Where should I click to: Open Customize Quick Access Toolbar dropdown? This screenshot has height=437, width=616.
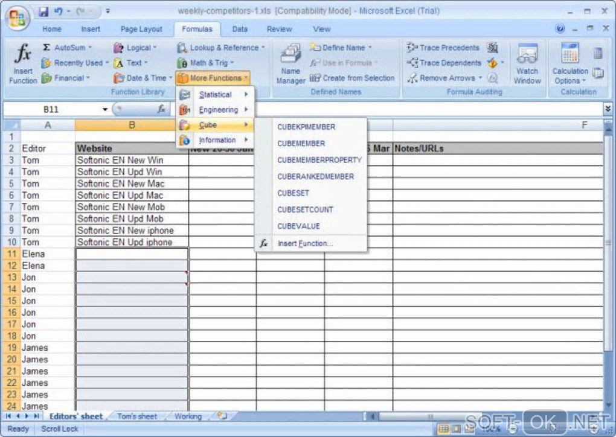(107, 11)
